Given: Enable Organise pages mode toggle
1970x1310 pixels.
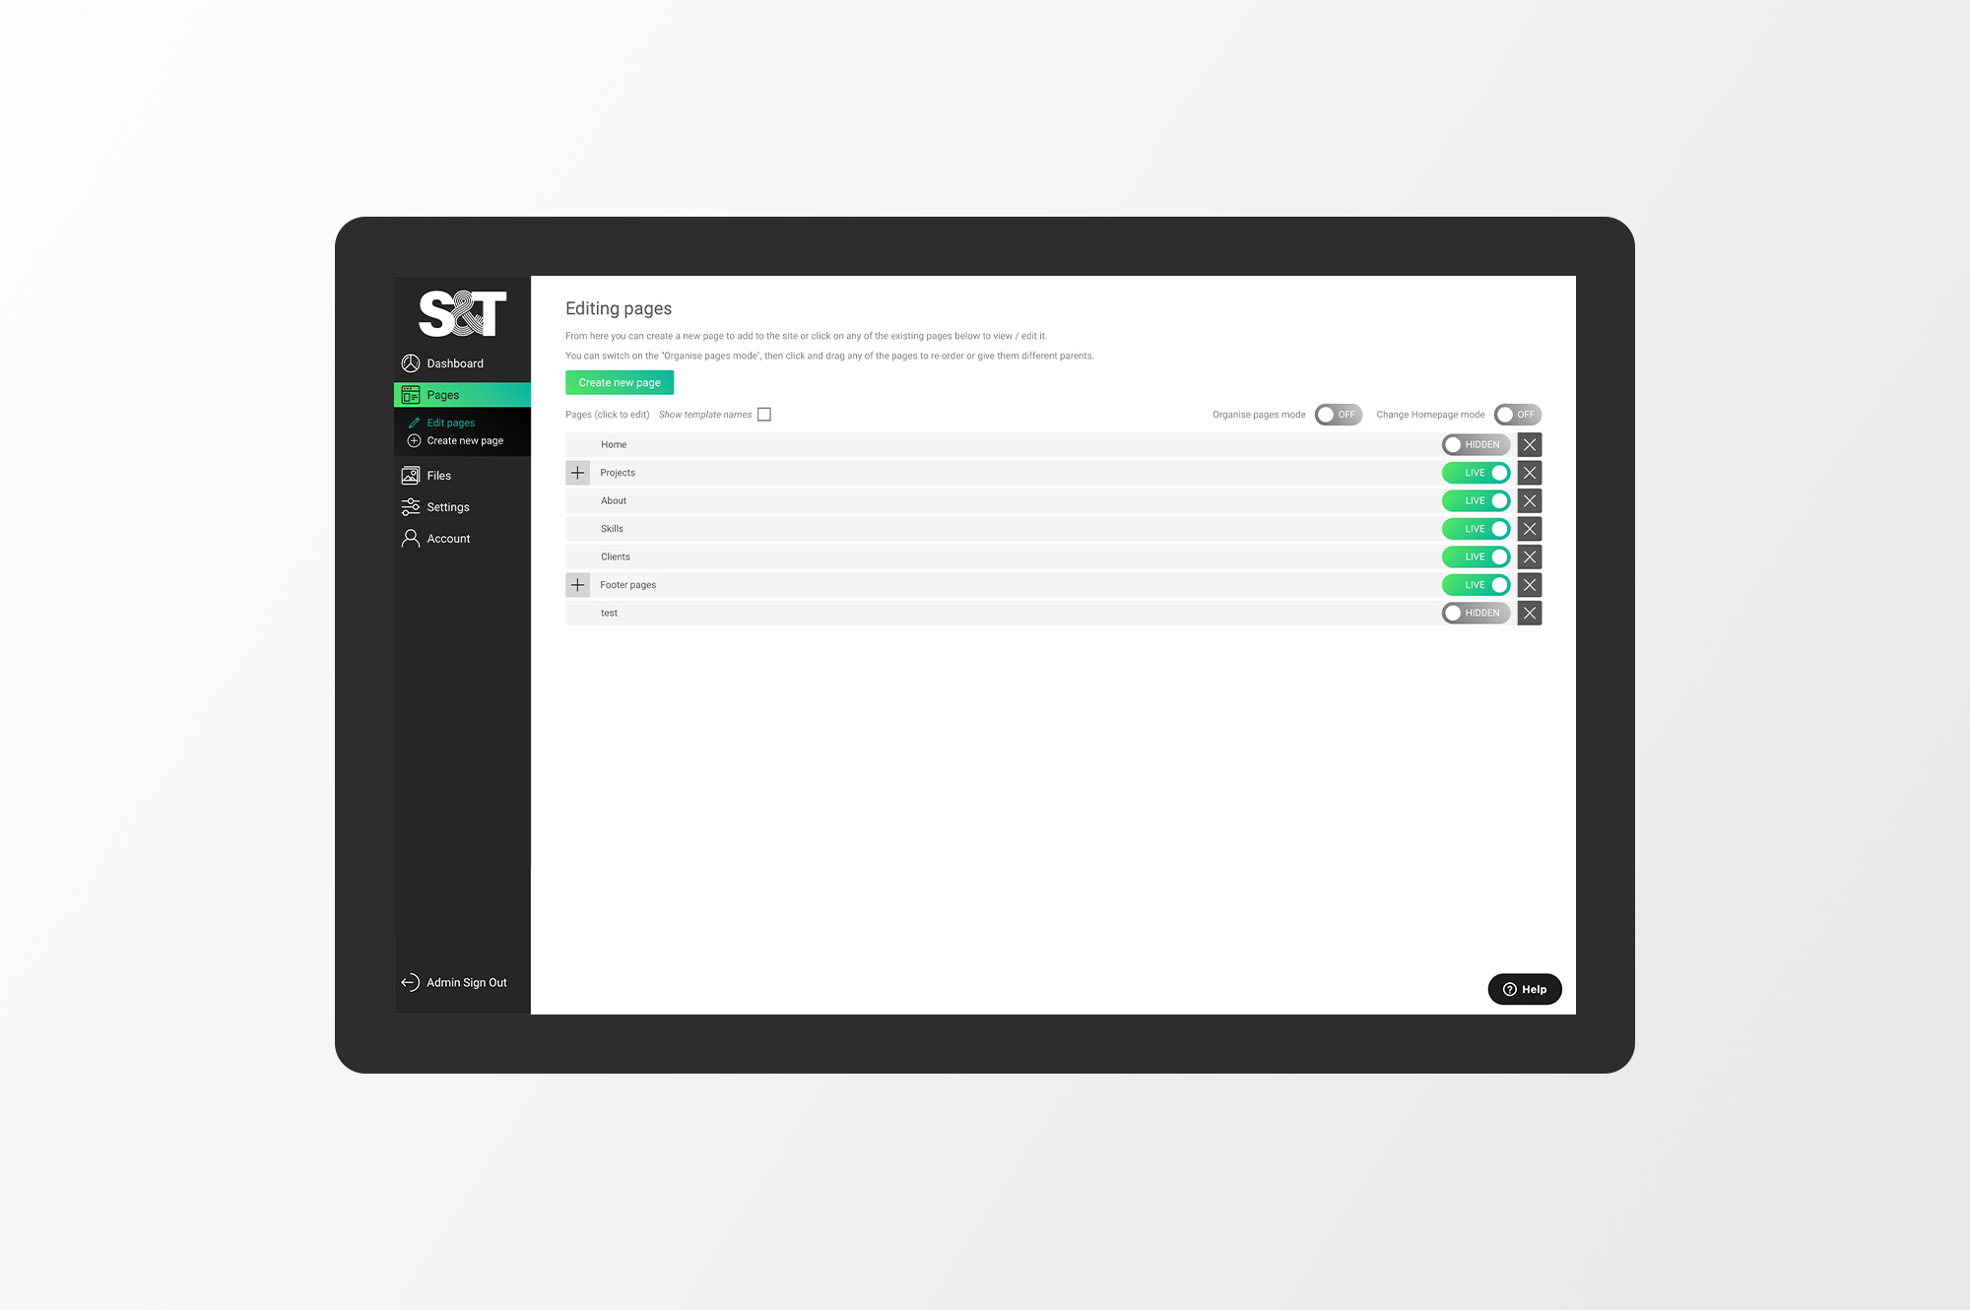Looking at the screenshot, I should (1338, 414).
